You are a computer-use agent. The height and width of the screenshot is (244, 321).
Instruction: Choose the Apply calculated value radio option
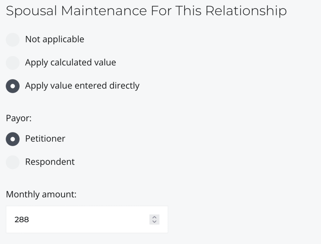(x=13, y=63)
